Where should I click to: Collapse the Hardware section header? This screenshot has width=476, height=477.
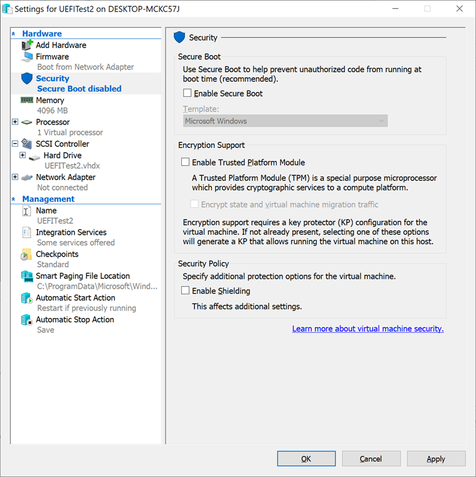(14, 34)
